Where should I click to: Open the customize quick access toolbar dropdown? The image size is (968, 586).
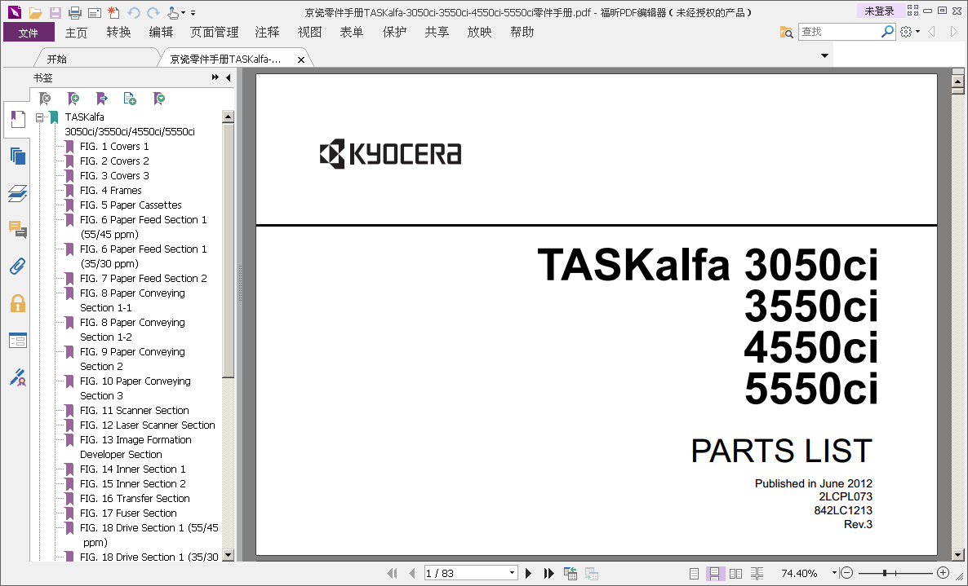[193, 13]
